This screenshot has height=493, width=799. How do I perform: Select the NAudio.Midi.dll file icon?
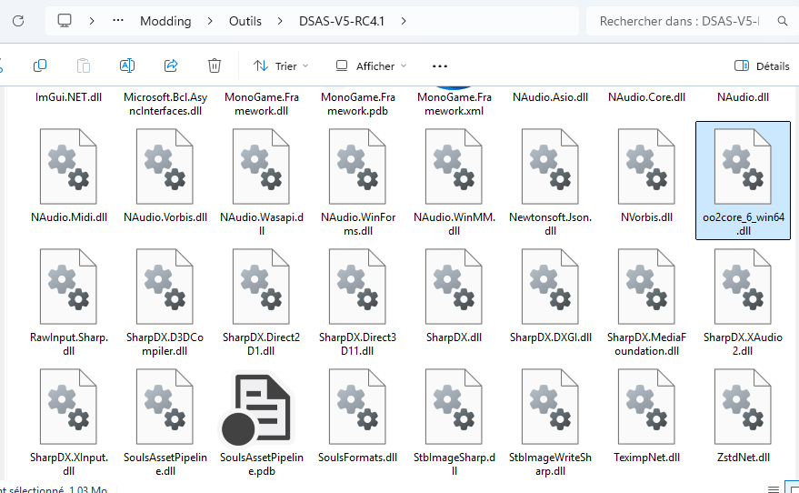(x=68, y=166)
